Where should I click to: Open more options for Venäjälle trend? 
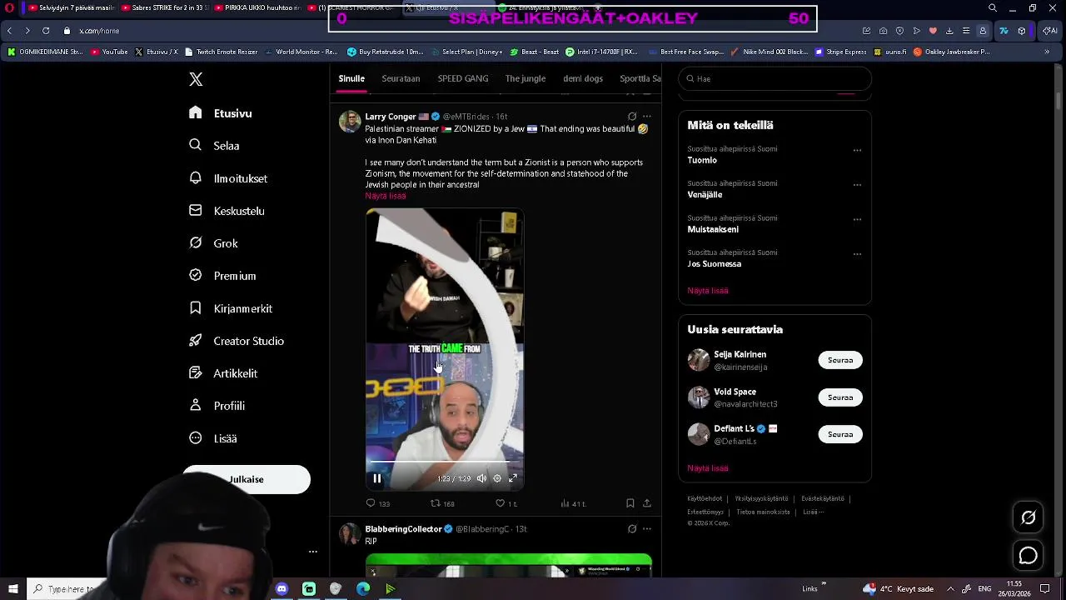click(x=857, y=185)
